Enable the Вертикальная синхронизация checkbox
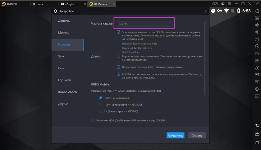This screenshot has height=150, width=261. tap(118, 56)
